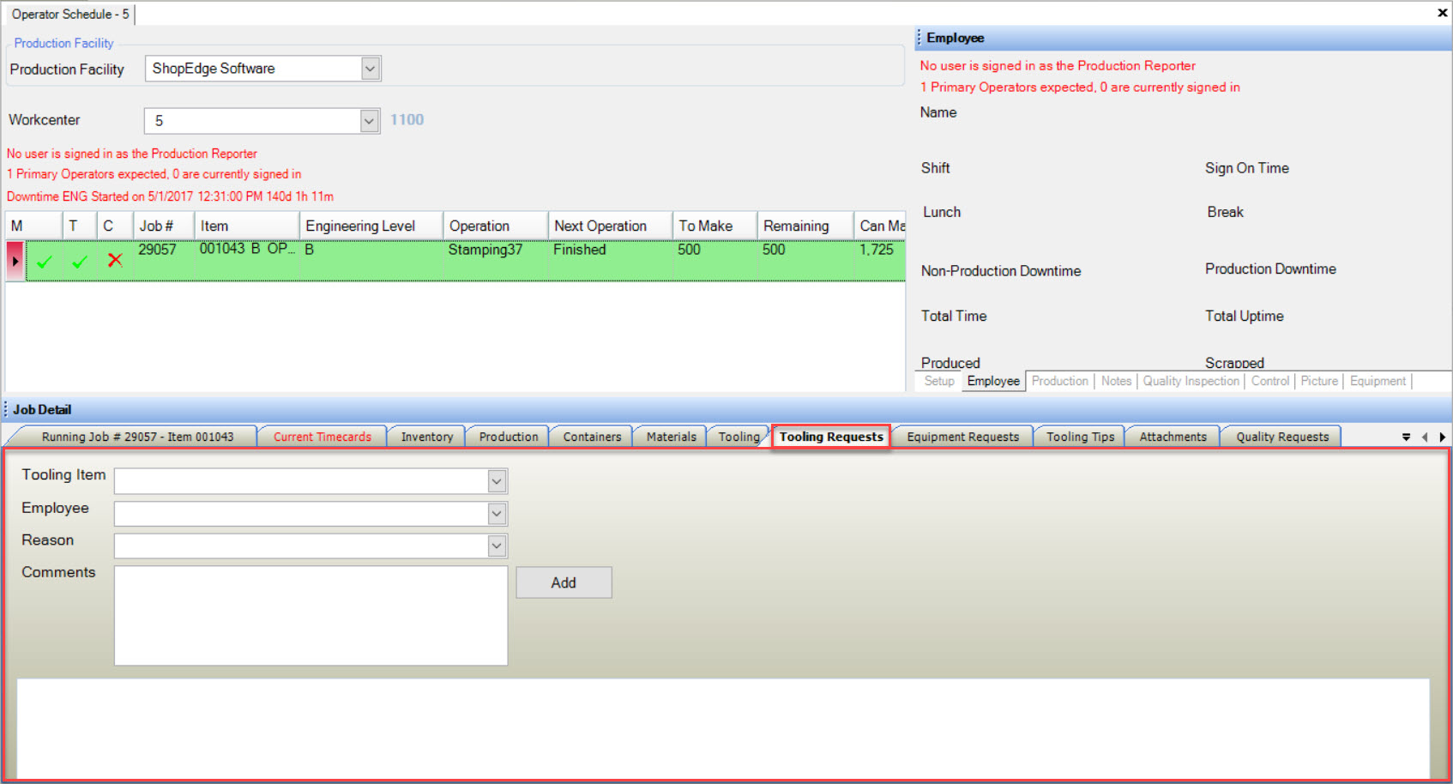
Task: Open the Attachments tab
Action: point(1173,437)
